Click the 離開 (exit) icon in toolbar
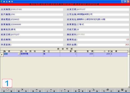 (x=122, y=90)
